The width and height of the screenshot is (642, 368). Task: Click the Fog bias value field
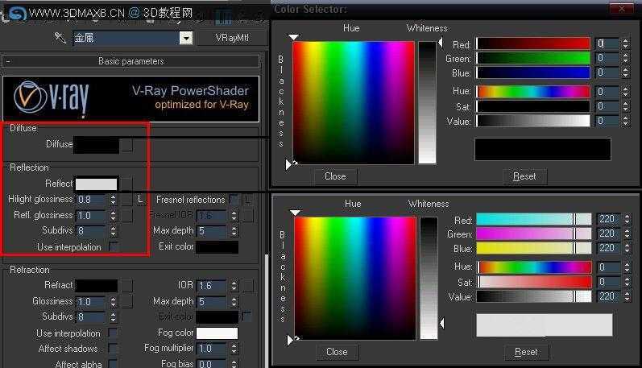(x=212, y=363)
